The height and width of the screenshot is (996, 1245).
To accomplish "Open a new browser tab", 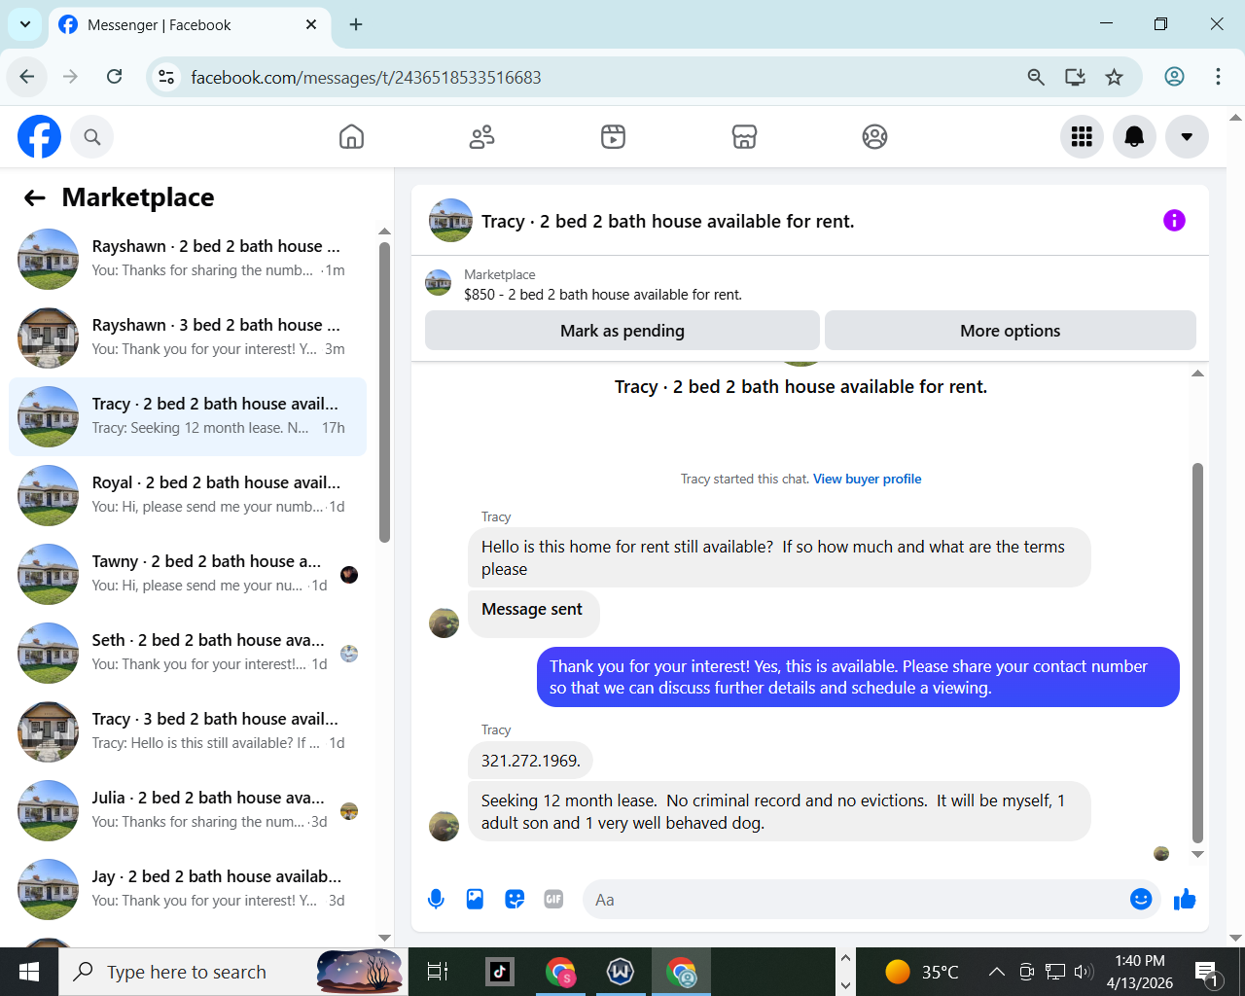I will point(356,24).
